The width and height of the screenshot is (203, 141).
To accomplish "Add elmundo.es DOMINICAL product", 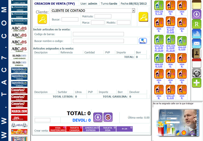I will point(19,22).
